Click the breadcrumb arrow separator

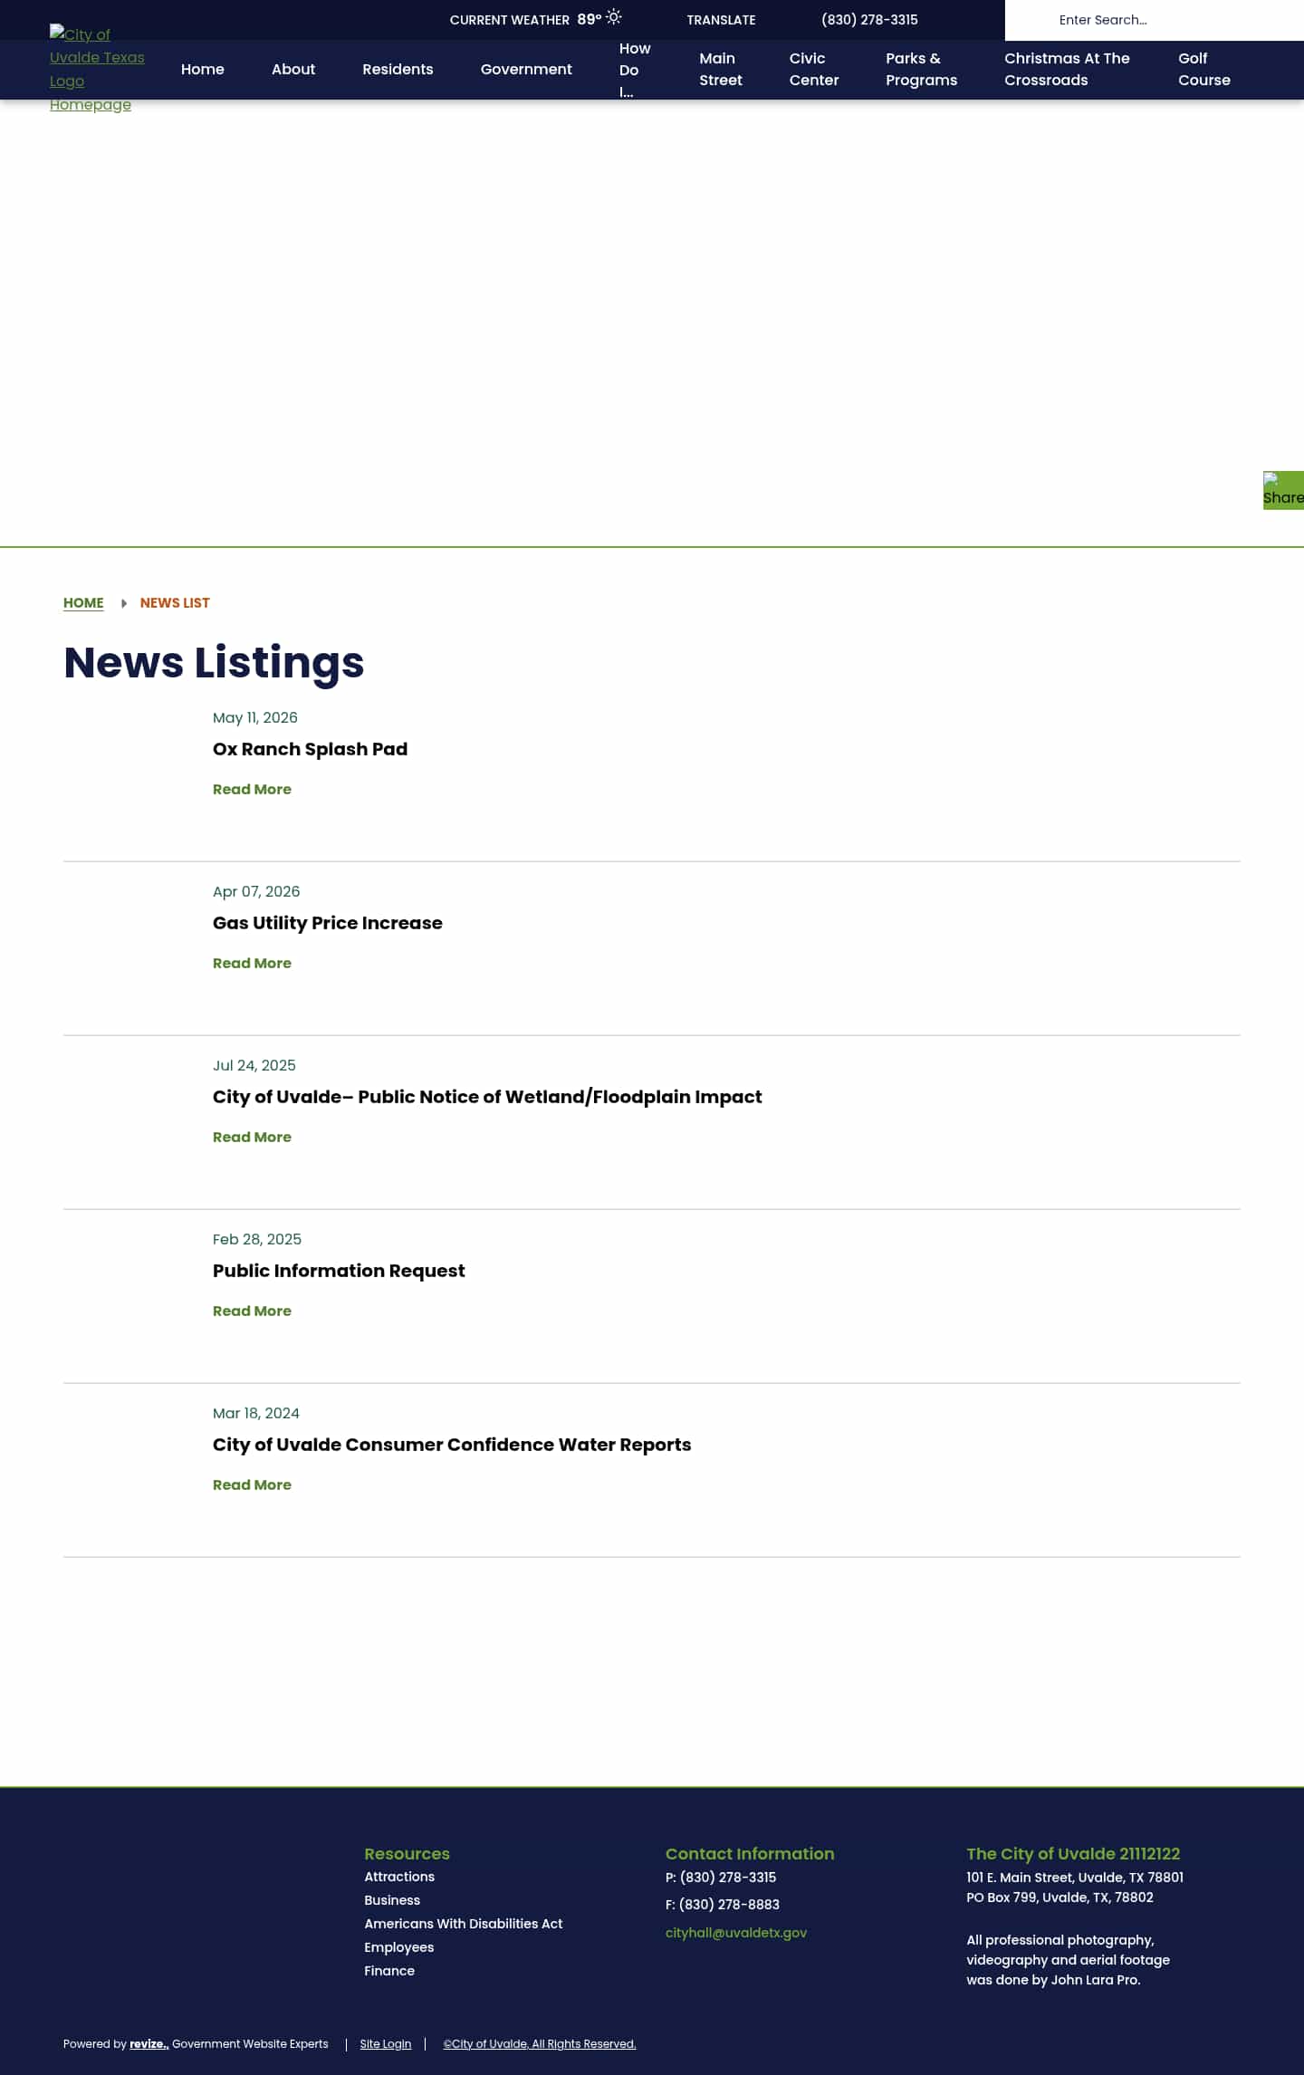click(x=123, y=603)
